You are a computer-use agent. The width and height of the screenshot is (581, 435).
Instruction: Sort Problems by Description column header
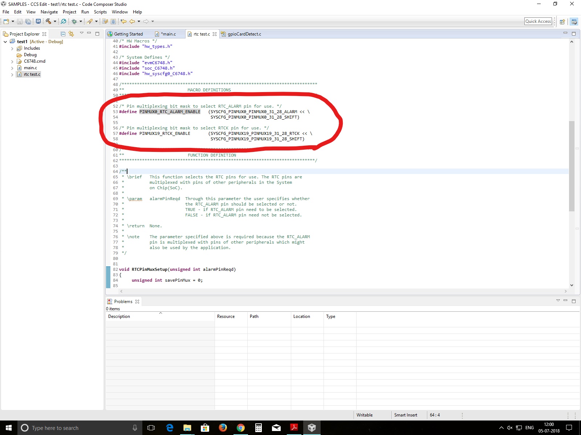click(160, 316)
